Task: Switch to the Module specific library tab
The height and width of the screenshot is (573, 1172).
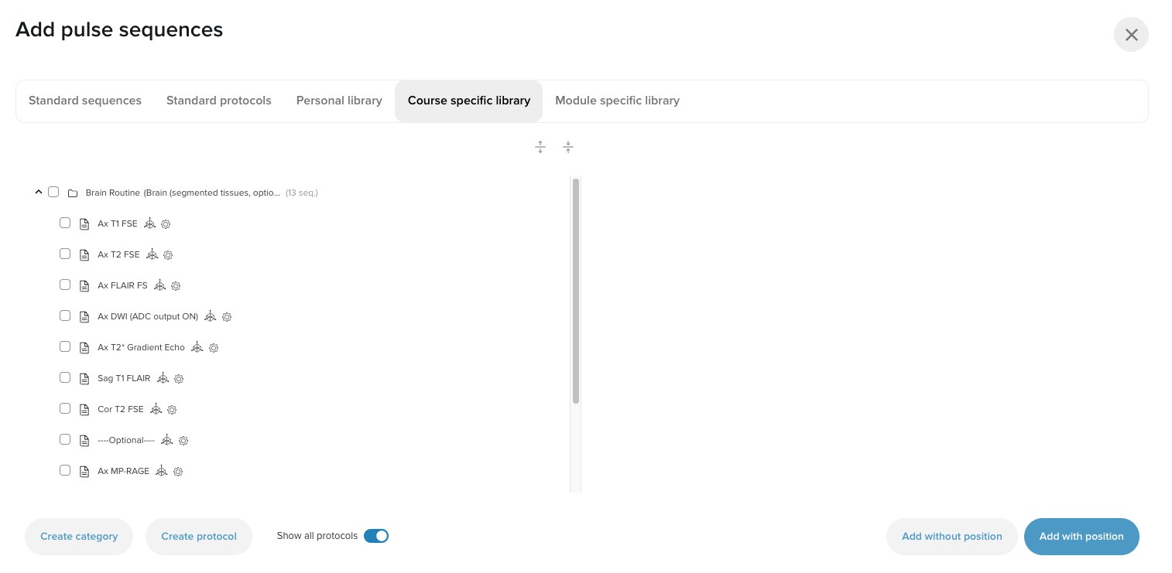Action: click(618, 101)
